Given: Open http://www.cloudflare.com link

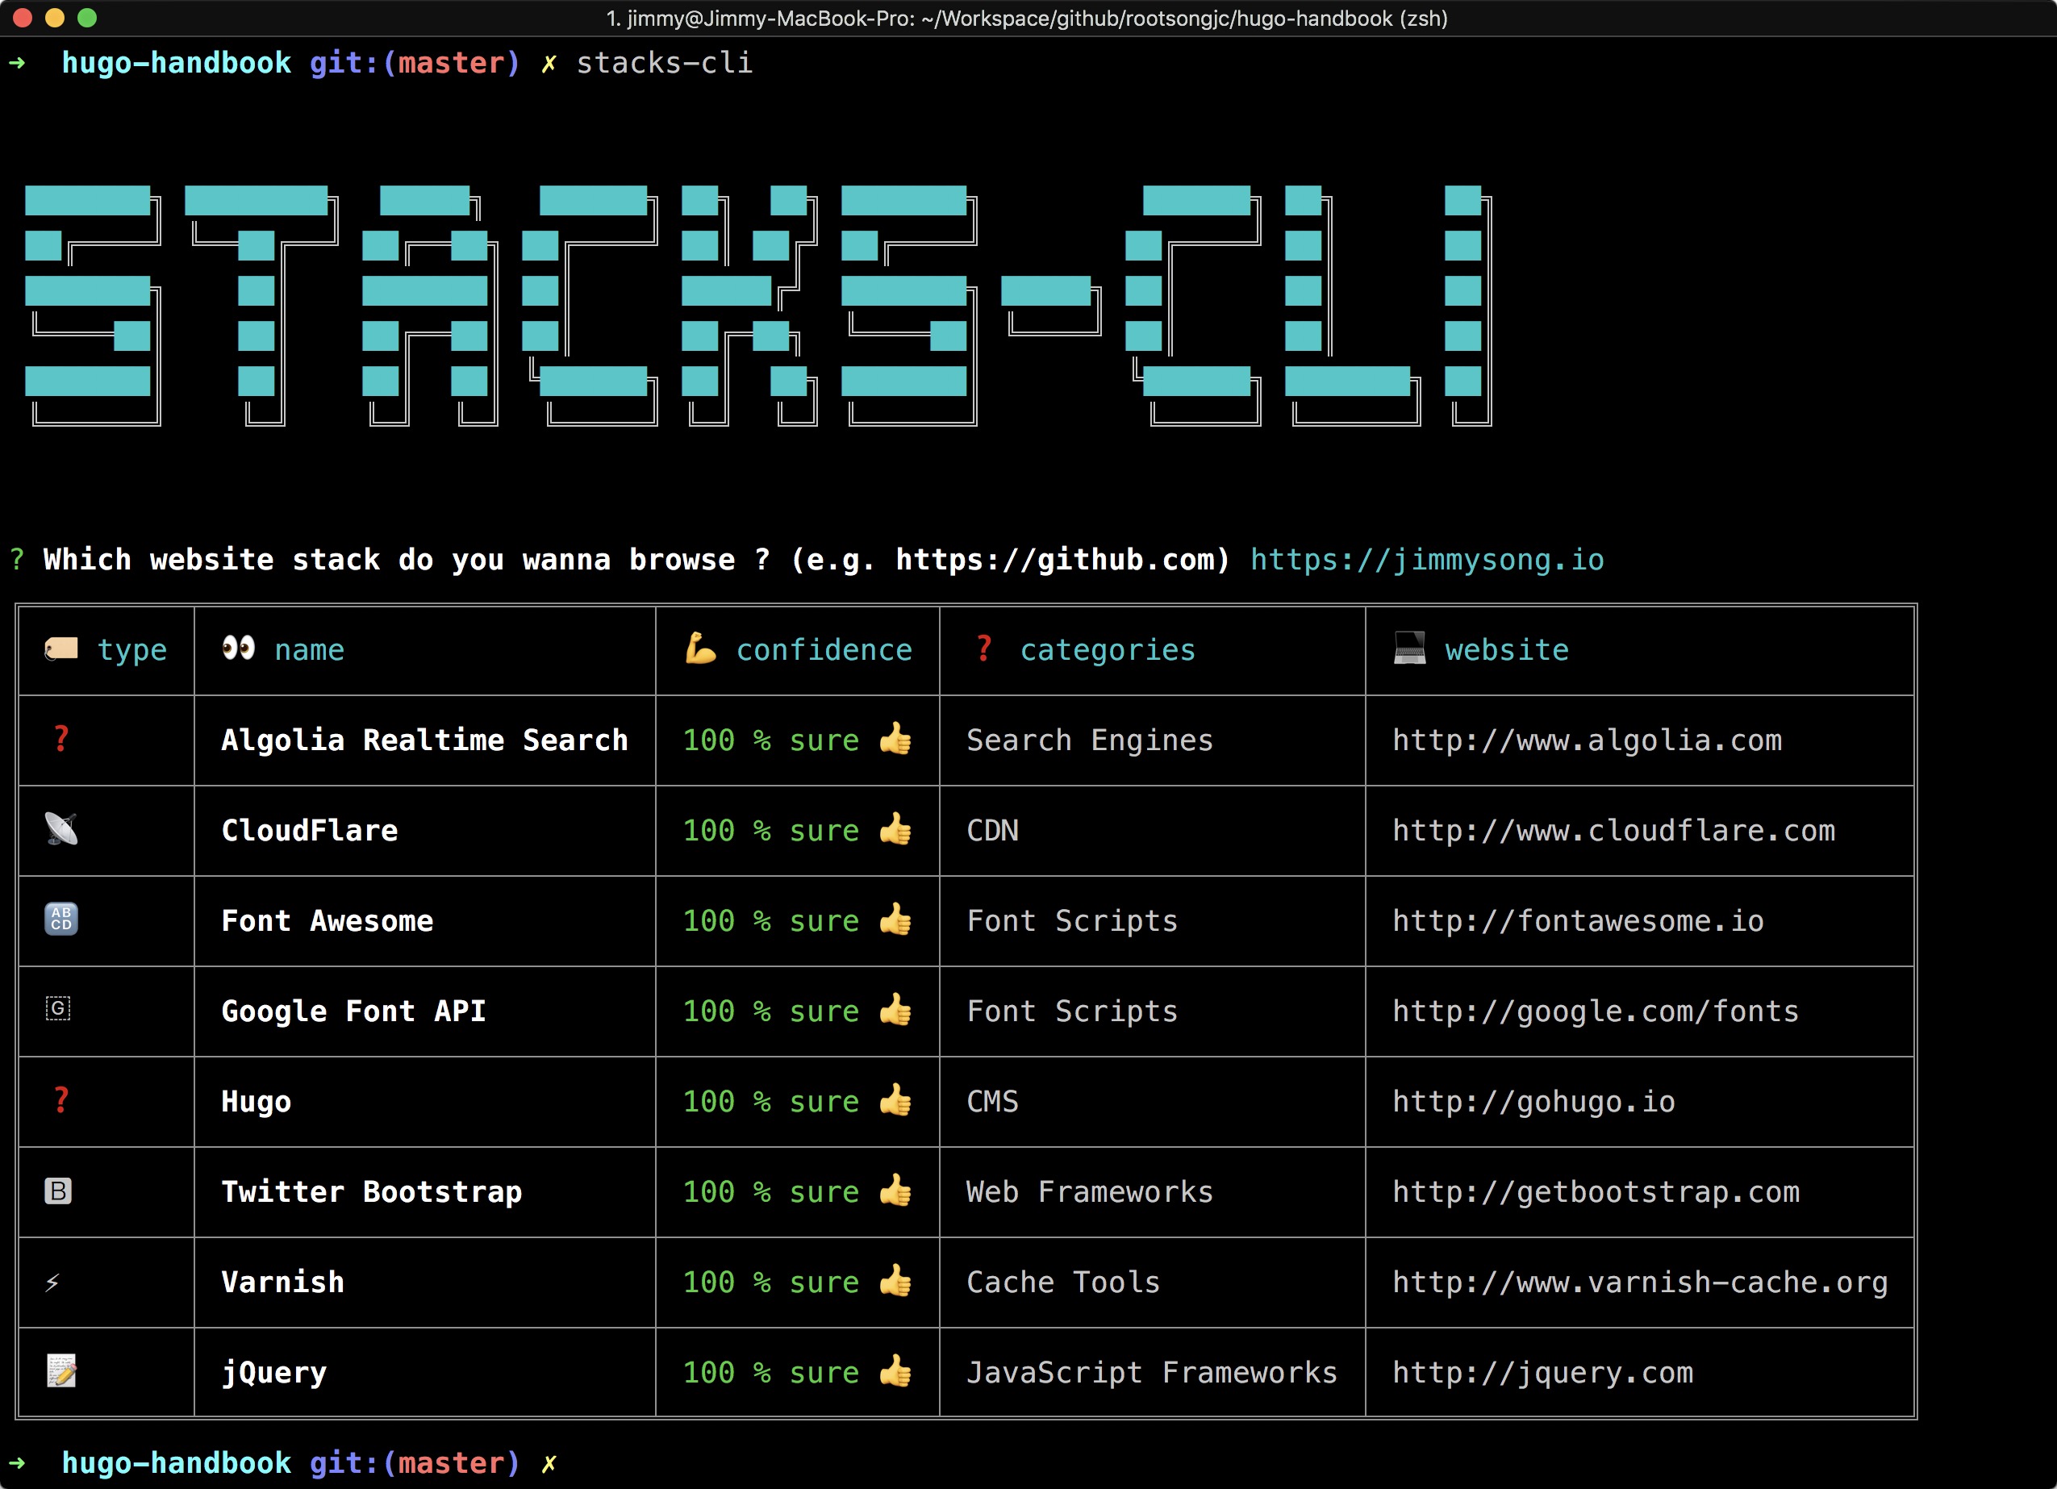Looking at the screenshot, I should (x=1613, y=831).
